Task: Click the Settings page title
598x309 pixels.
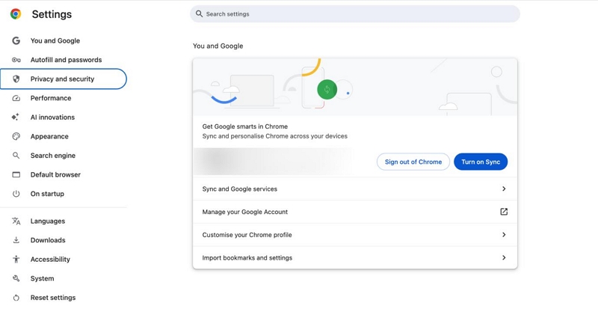Action: click(x=52, y=14)
